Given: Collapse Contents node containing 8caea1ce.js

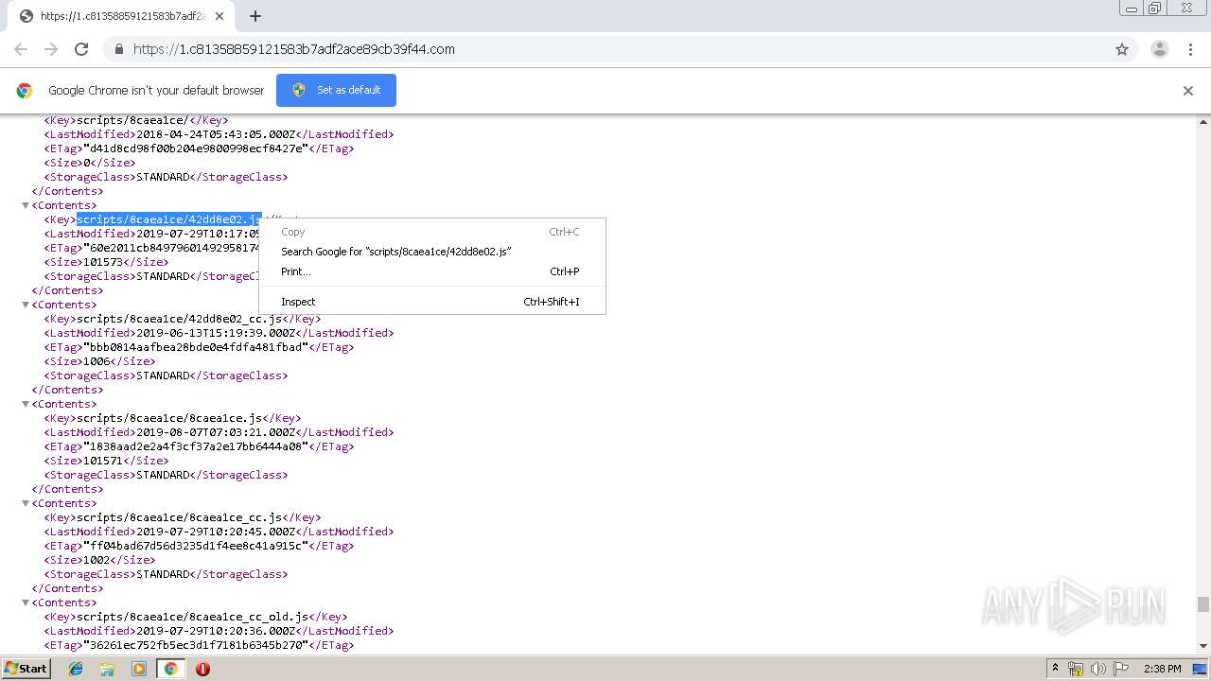Looking at the screenshot, I should (x=26, y=404).
